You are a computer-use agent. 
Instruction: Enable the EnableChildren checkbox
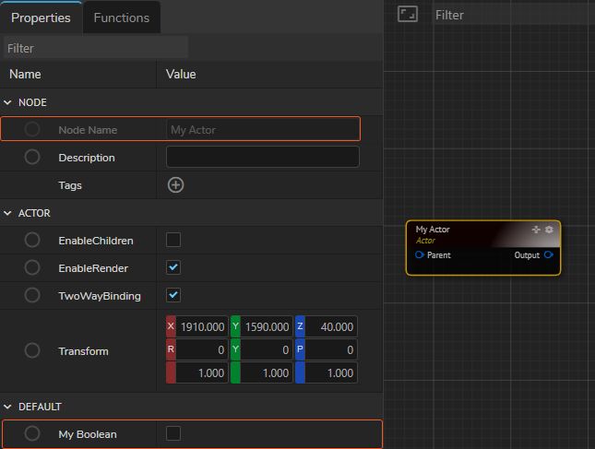(x=173, y=241)
